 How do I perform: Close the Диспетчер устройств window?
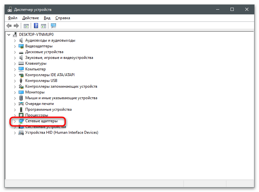247,9
